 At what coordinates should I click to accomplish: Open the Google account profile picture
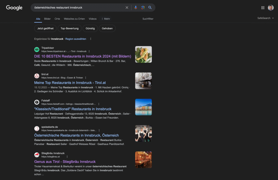(271, 8)
